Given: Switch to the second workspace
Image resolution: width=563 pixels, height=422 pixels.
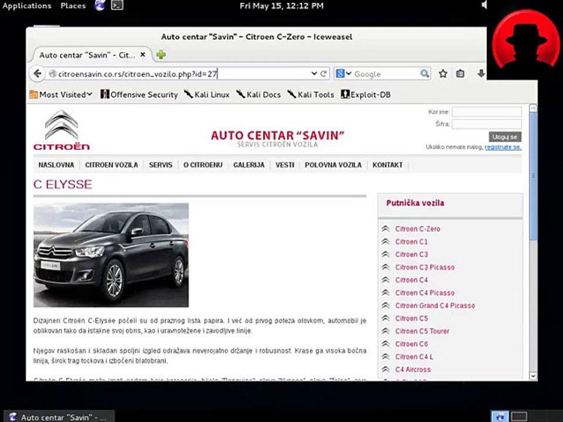Looking at the screenshot, I should tap(518, 417).
